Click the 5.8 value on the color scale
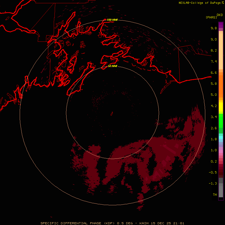Image resolution: width=225 pixels, height=225 pixels. point(214,84)
